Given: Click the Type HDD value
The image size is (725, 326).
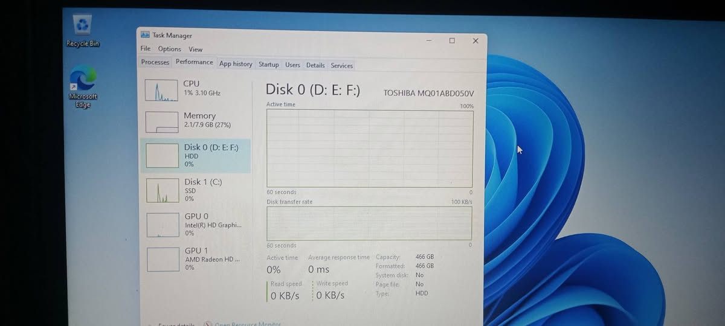Looking at the screenshot, I should [x=422, y=293].
